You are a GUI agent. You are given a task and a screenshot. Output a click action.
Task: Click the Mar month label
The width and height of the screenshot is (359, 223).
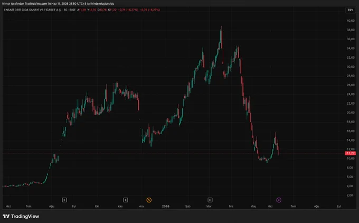(x=209, y=206)
